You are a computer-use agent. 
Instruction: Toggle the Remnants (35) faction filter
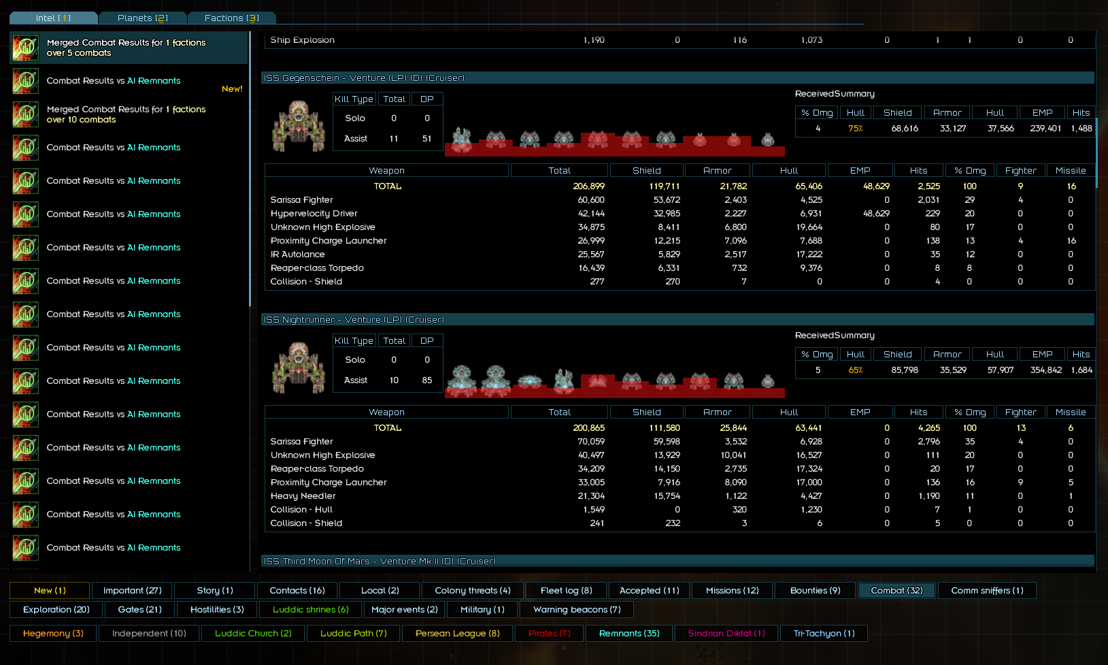tap(629, 633)
